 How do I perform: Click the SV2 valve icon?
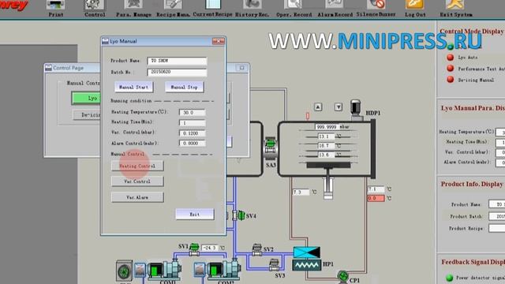256,249
